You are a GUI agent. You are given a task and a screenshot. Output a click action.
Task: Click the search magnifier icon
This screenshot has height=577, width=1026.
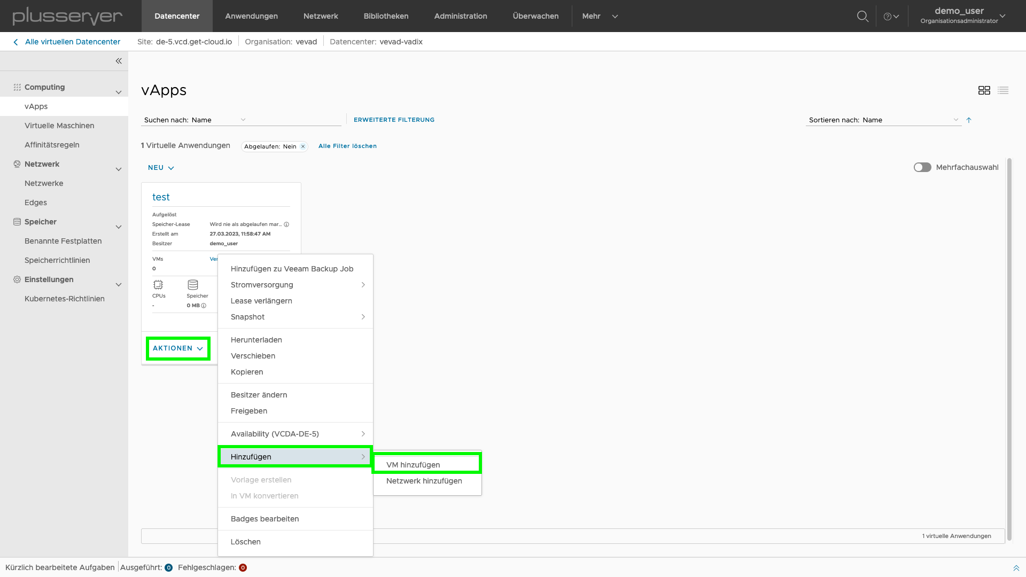pos(863,15)
